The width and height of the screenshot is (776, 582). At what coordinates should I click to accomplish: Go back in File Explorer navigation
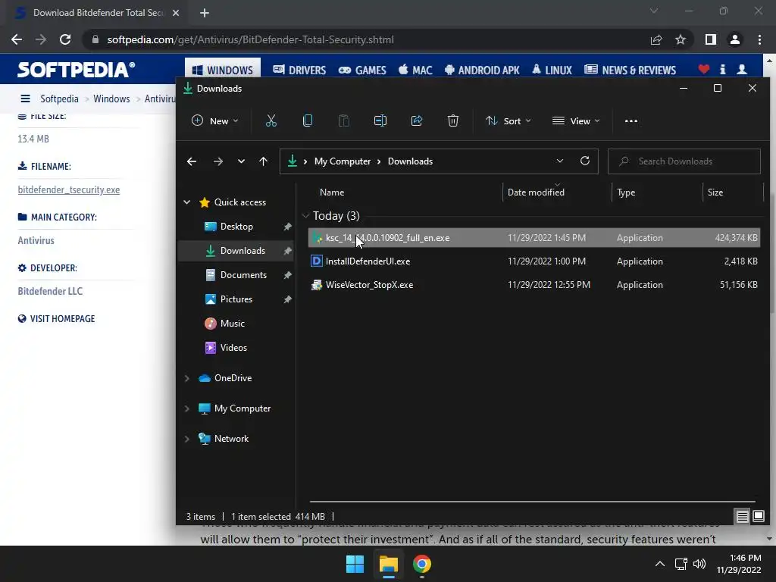pos(192,161)
